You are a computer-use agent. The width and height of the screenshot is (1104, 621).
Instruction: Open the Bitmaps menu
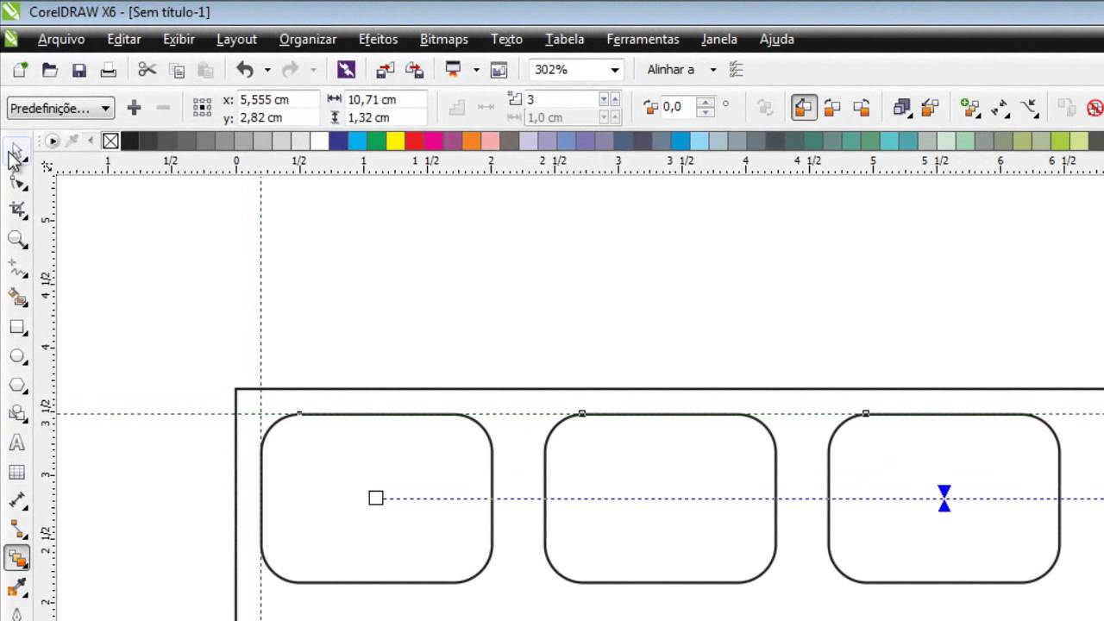(443, 39)
